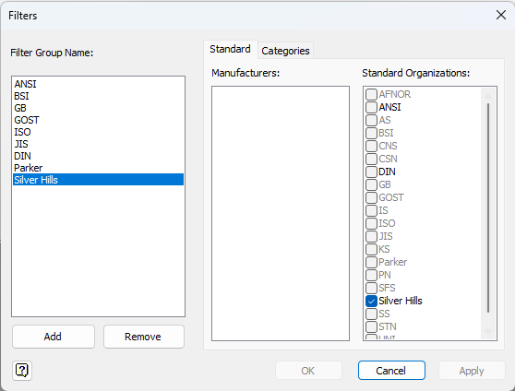515x391 pixels.
Task: Open the help icon button
Action: [22, 371]
